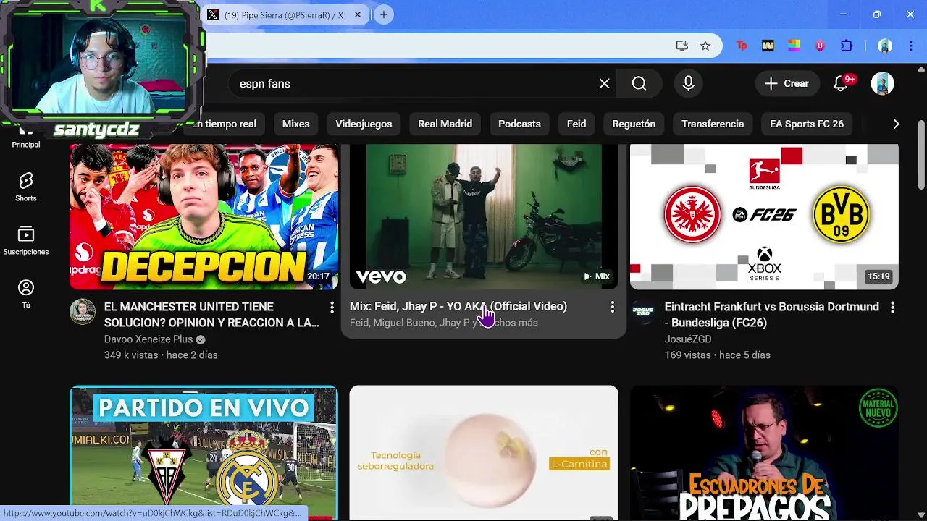
Task: Select the Podcasts filter chip
Action: [519, 124]
